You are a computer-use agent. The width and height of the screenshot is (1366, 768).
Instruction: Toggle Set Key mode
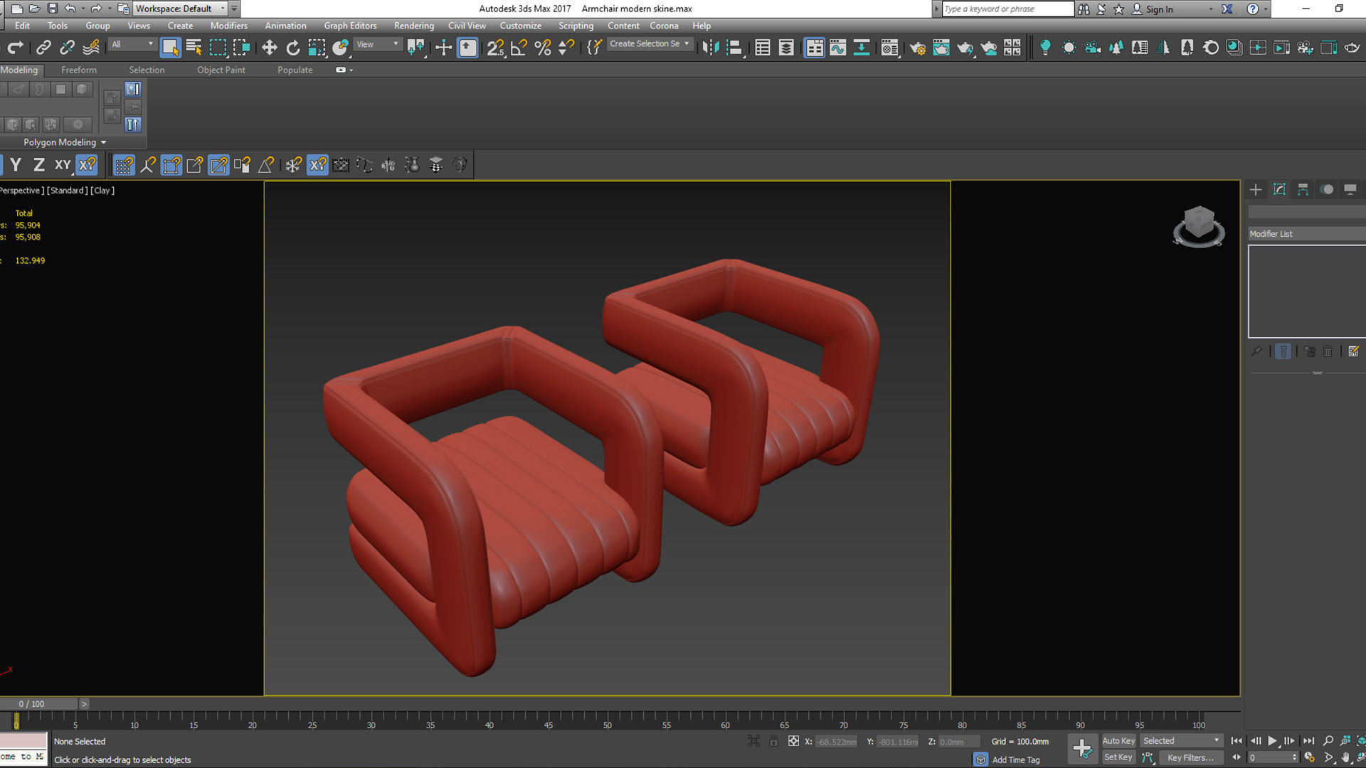(1118, 757)
